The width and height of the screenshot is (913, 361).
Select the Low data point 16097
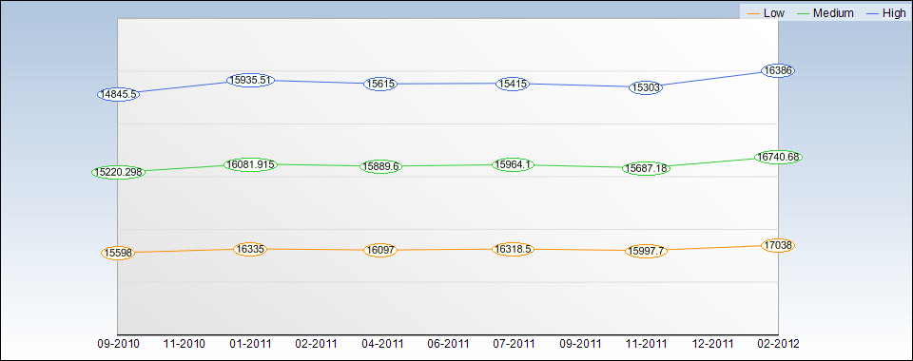[380, 251]
